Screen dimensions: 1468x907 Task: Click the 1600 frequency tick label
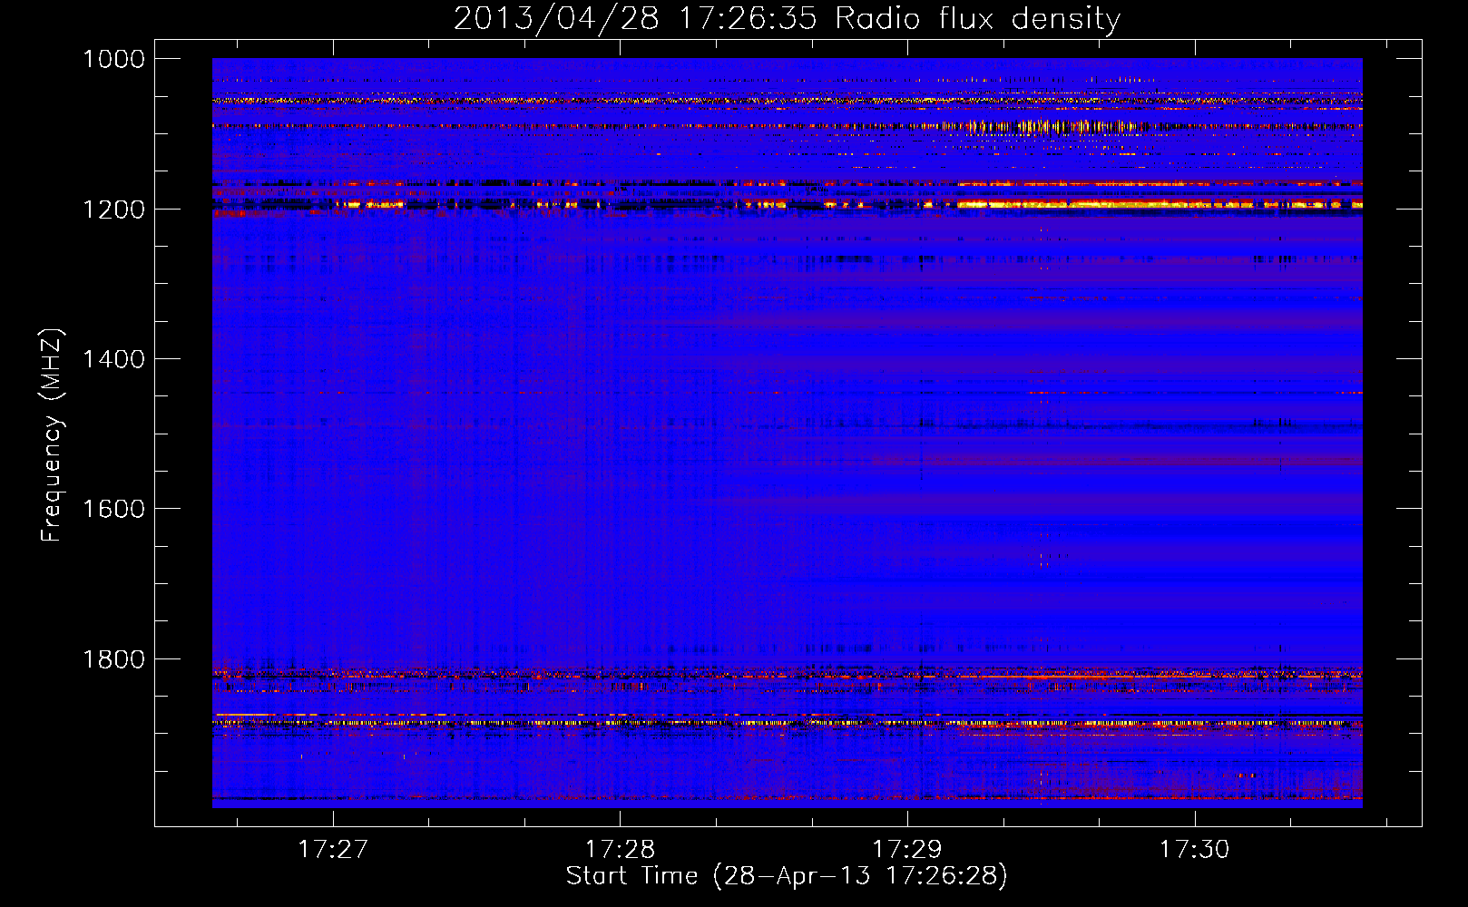tap(114, 509)
